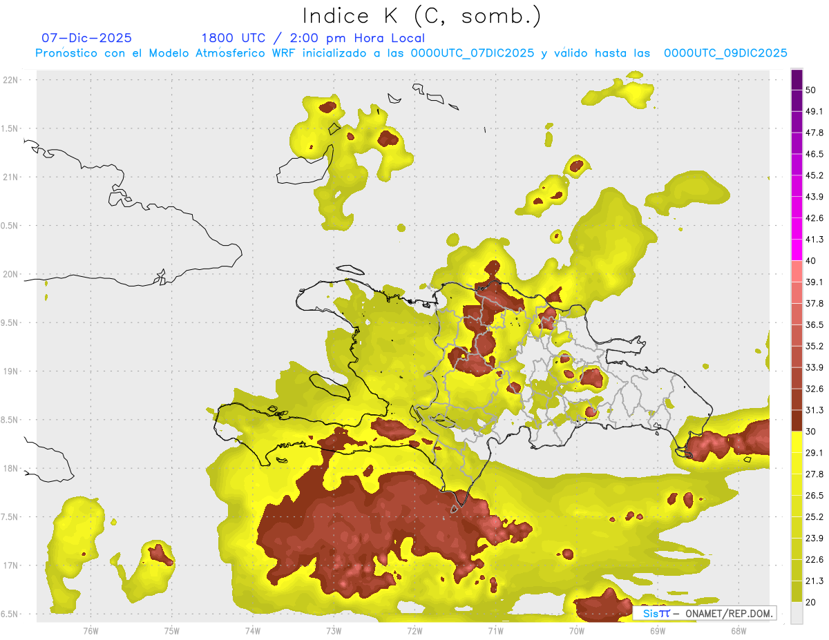Image resolution: width=829 pixels, height=640 pixels.
Task: Click the dark brown scale segment just above 30
Action: pos(797,421)
